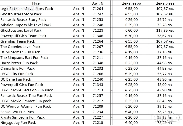
Task: Select Chima Eris Fun Pack cell
Action: point(36,68)
